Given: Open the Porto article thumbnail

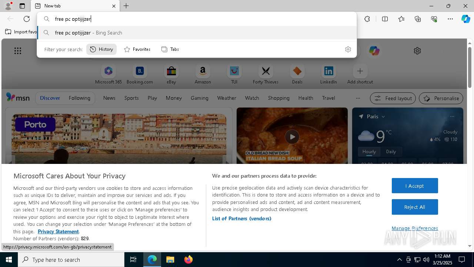Looking at the screenshot, I should tap(119, 139).
